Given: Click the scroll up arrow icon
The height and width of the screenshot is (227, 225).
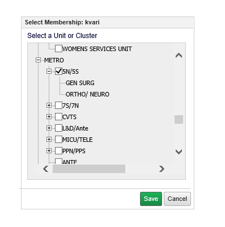Looking at the screenshot, I should click(x=179, y=56).
